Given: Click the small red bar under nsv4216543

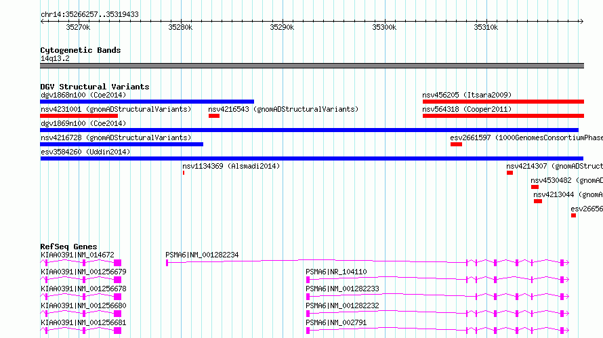Looking at the screenshot, I should tap(214, 116).
